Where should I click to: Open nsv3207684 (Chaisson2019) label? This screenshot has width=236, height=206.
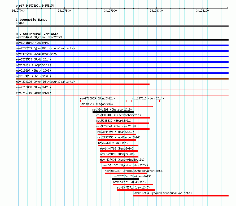[x=132, y=176]
